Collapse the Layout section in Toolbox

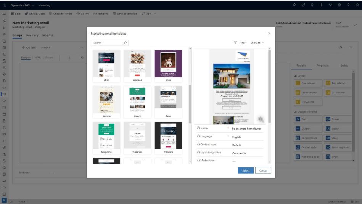300,76
